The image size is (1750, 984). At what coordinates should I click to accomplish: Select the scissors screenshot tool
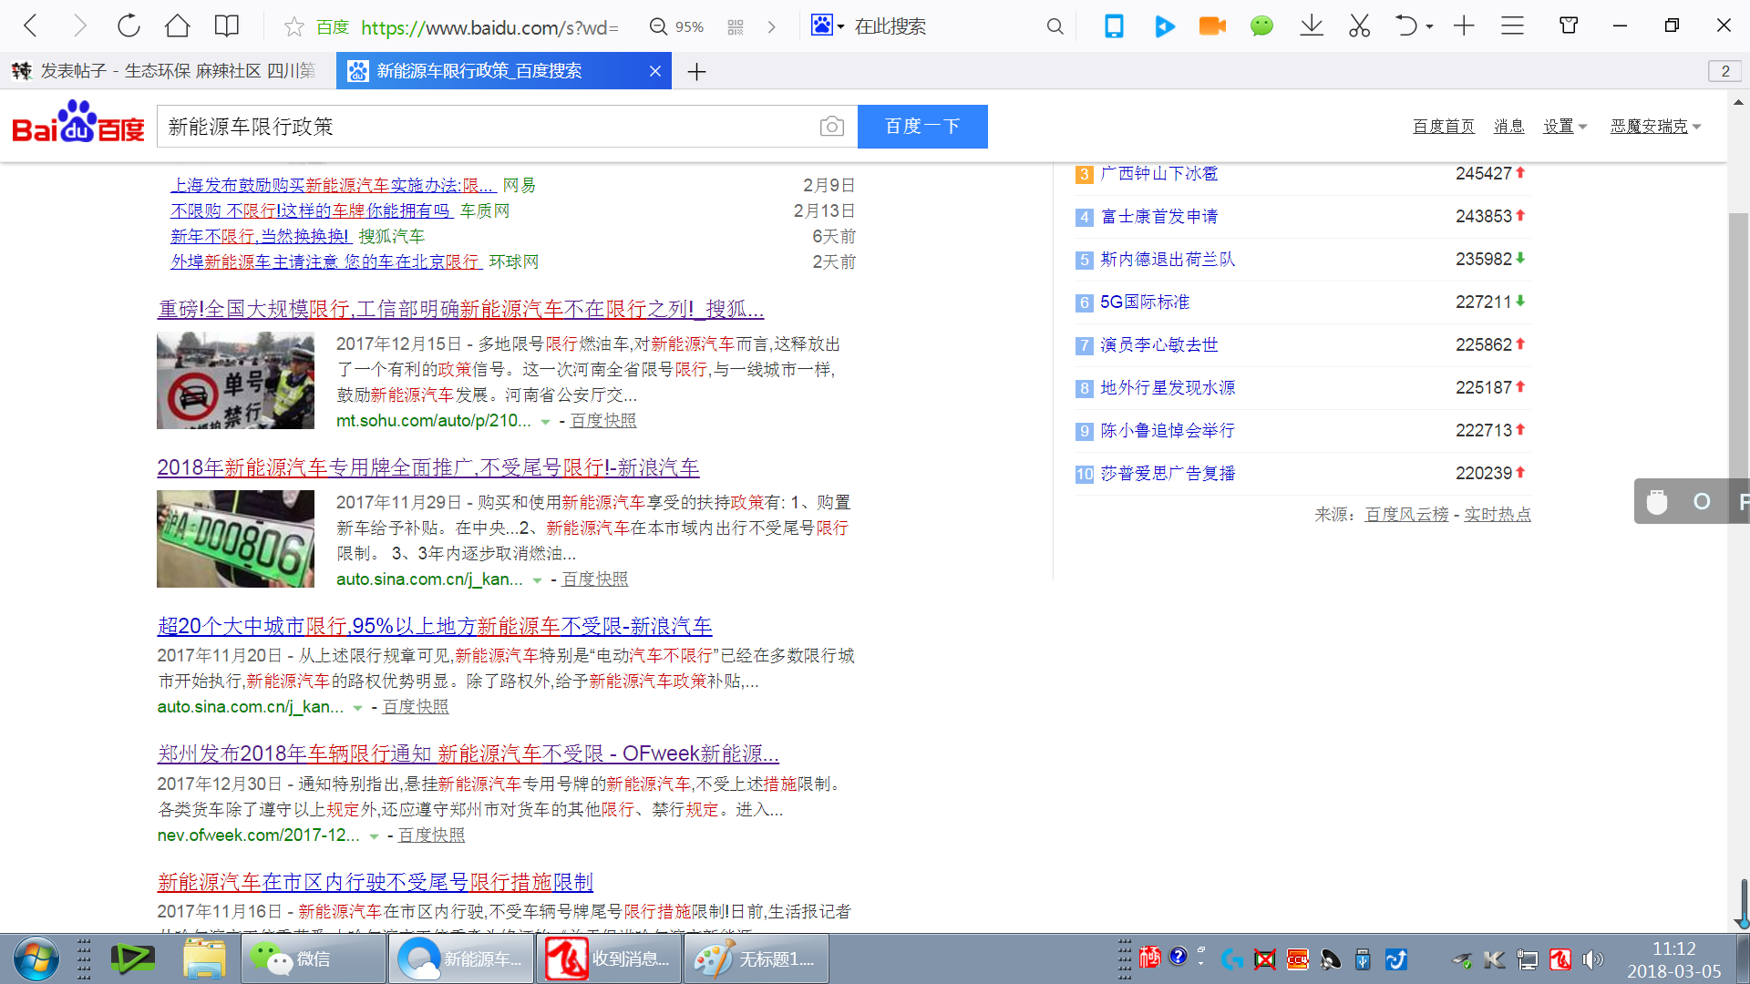tap(1360, 26)
